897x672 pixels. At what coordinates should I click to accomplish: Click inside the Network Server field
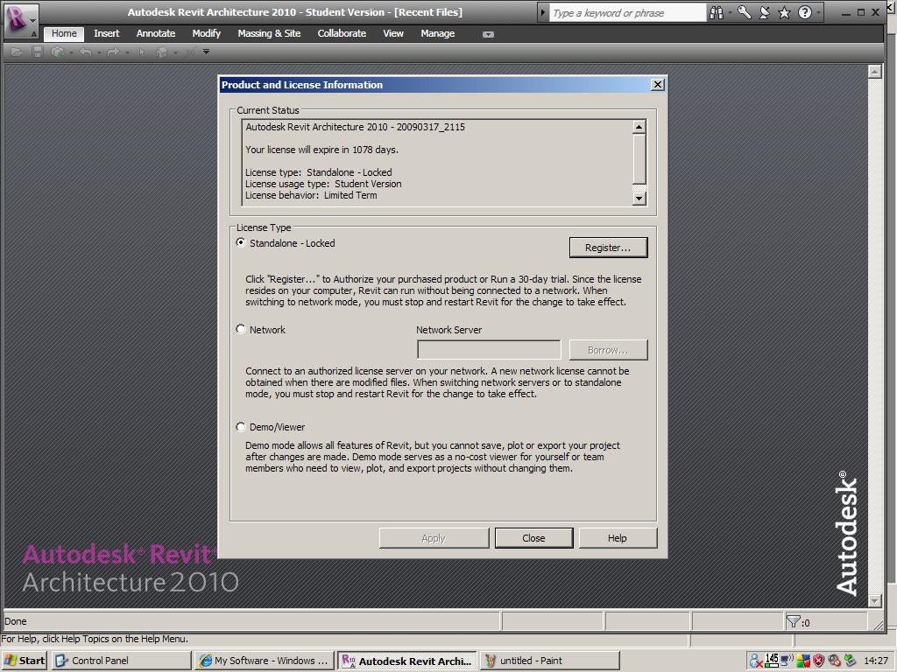coord(489,349)
